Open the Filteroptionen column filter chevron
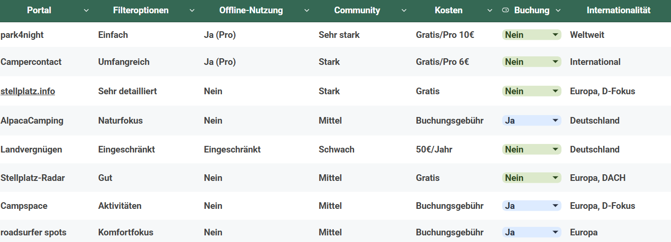Image resolution: width=671 pixels, height=242 pixels. coord(192,10)
